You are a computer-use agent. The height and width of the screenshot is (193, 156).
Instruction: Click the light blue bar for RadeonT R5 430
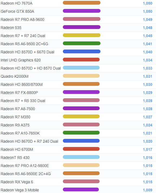81,157
